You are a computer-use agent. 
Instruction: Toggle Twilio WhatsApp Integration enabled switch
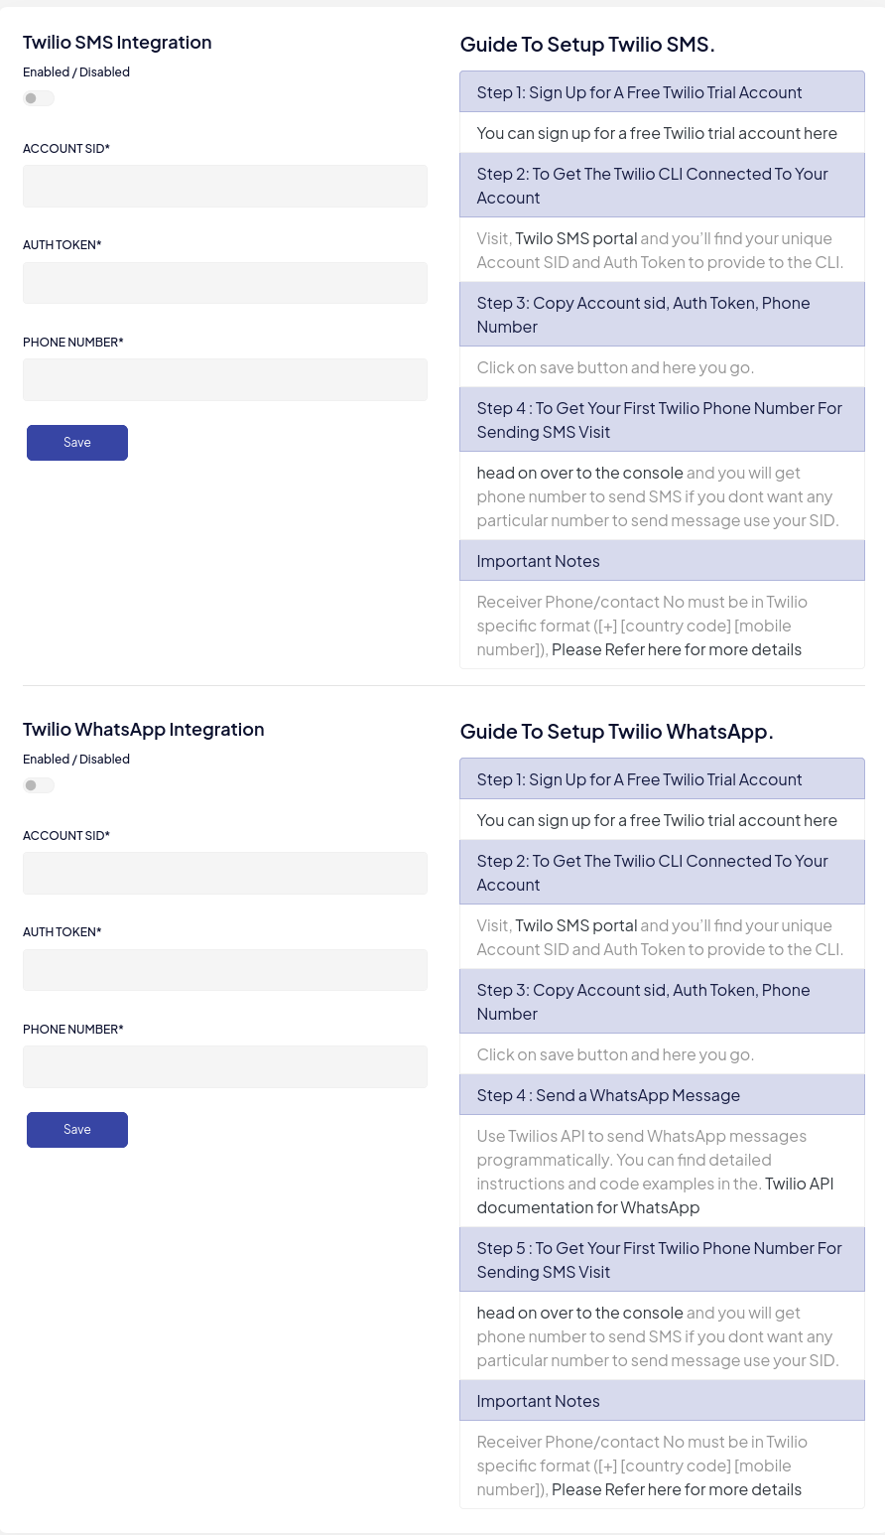click(39, 785)
